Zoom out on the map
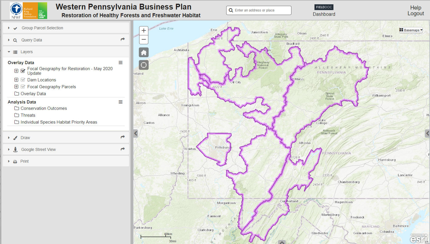Viewport: 430px width, 244px height. [144, 40]
